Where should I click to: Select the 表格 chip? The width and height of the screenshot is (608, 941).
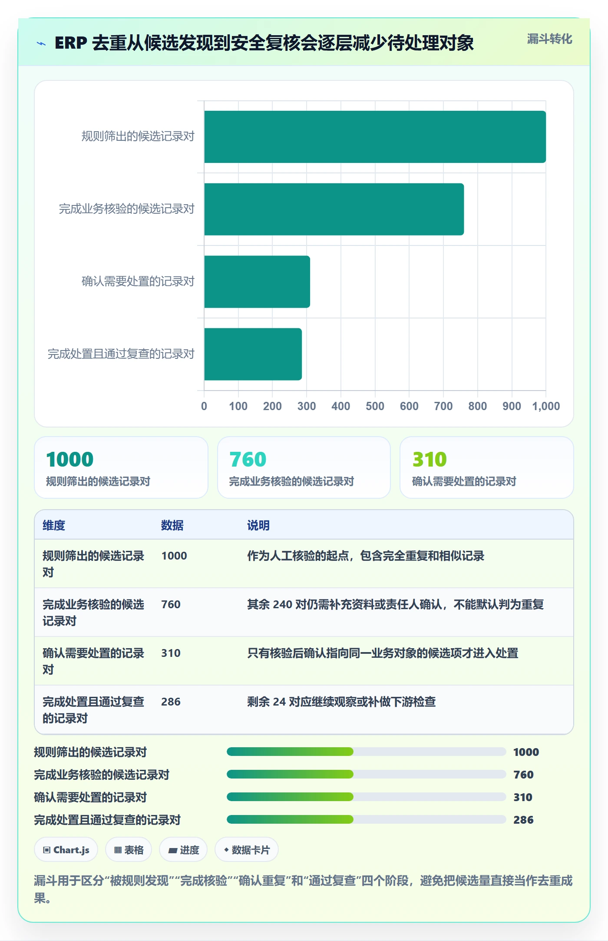(x=129, y=849)
